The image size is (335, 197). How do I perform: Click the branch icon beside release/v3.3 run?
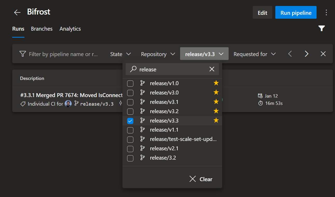coord(76,104)
